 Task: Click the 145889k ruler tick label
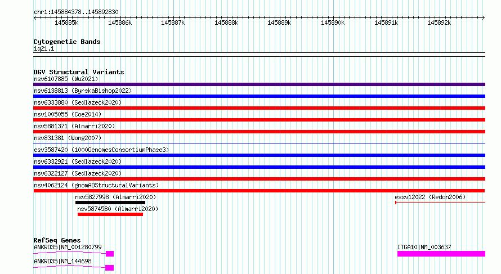279,23
